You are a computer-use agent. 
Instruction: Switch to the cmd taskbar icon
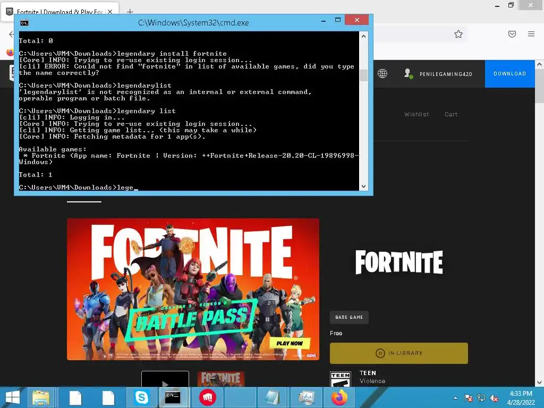173,397
